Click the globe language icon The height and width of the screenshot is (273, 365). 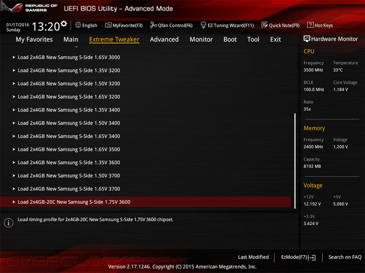click(x=78, y=25)
